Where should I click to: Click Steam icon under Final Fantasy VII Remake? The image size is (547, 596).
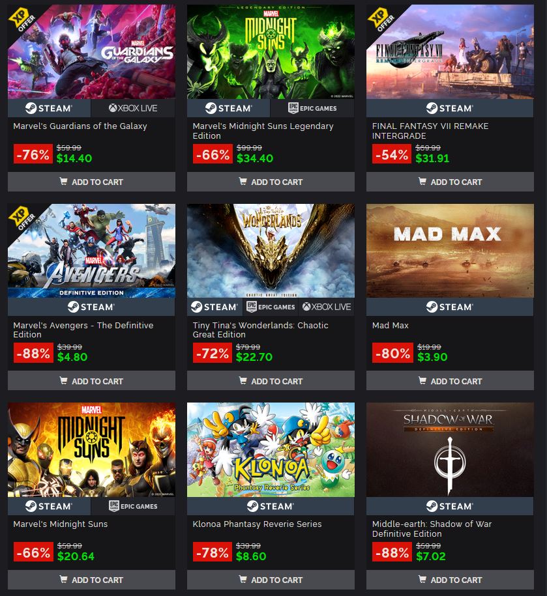(x=450, y=108)
